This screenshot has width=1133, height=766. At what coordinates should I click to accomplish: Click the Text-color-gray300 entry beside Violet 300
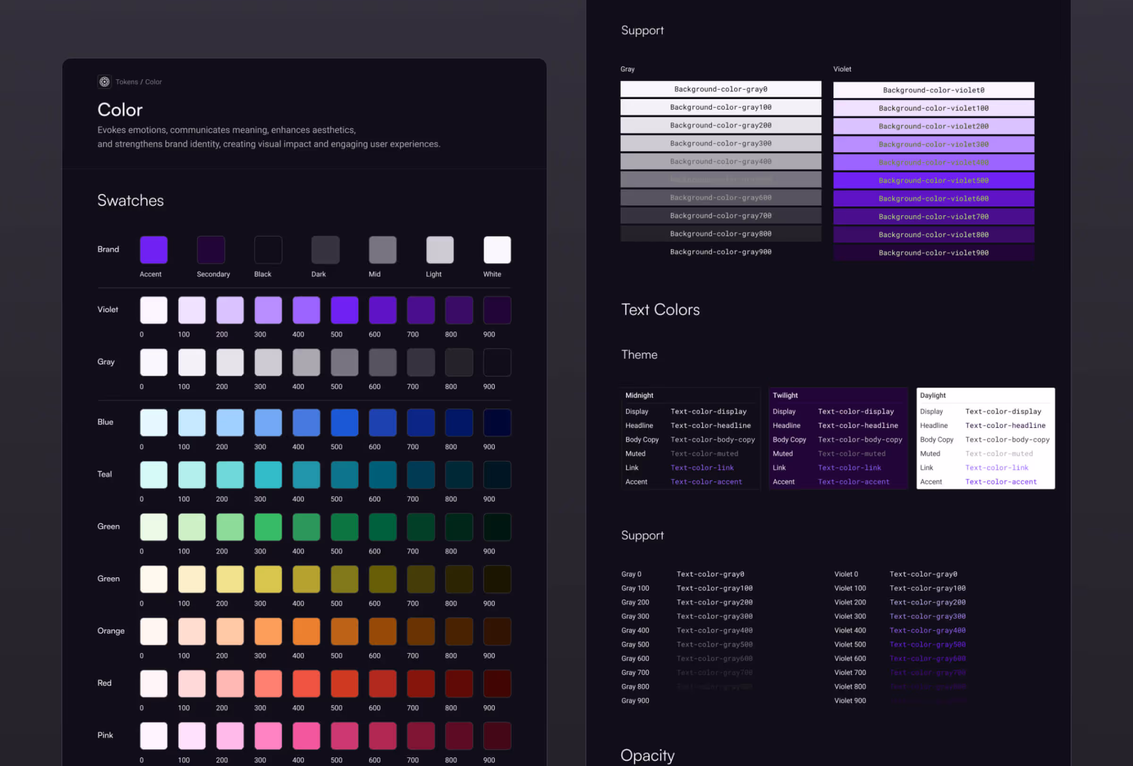927,616
